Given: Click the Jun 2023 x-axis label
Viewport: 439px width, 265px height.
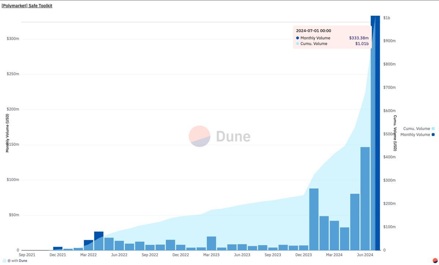Looking at the screenshot, I should click(x=242, y=255).
